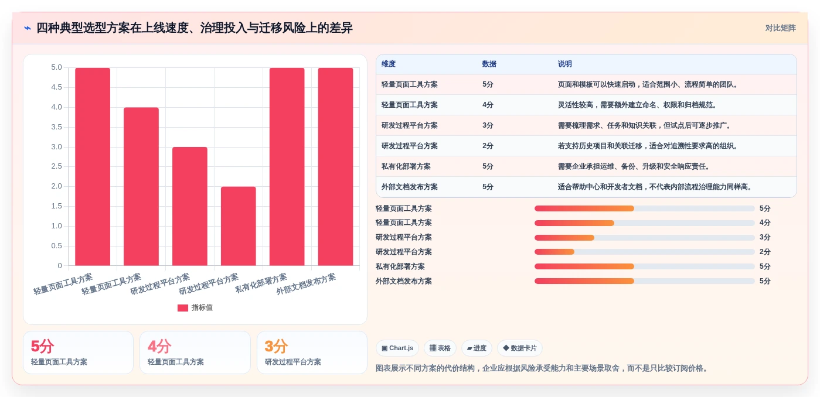Screen dimensions: 820x397
Task: Click the description '若支持历史项目和关联迁移，适合对追溯性要求高的组织。'
Action: [x=649, y=146]
